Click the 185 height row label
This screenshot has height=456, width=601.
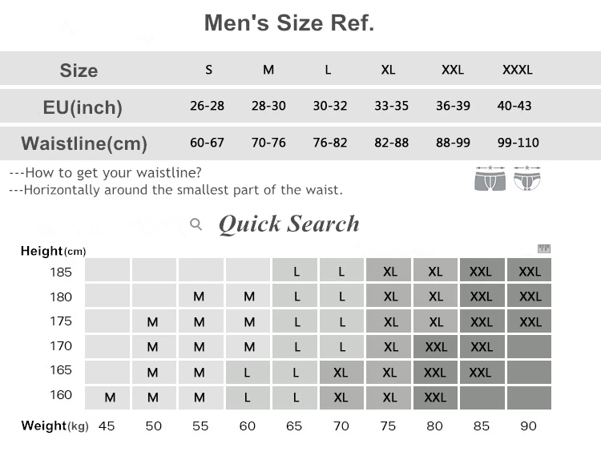click(61, 272)
